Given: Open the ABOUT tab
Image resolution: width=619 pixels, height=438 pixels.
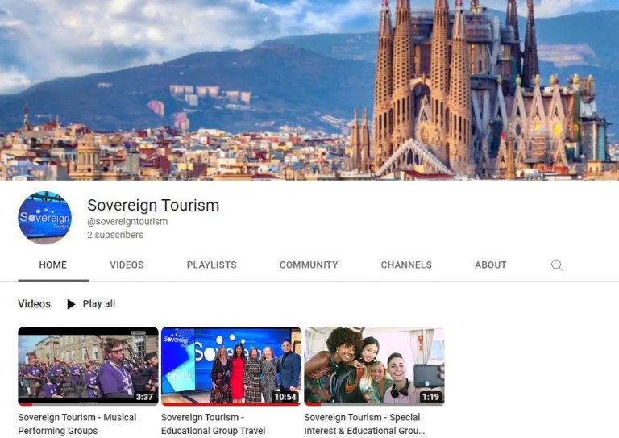Looking at the screenshot, I should (x=490, y=265).
